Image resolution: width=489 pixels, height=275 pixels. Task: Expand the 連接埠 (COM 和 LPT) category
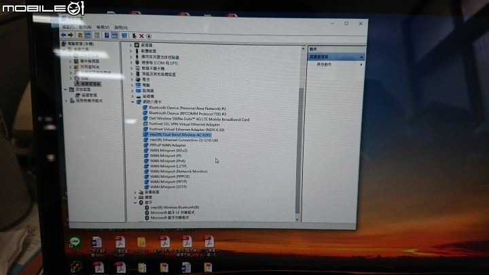131,62
